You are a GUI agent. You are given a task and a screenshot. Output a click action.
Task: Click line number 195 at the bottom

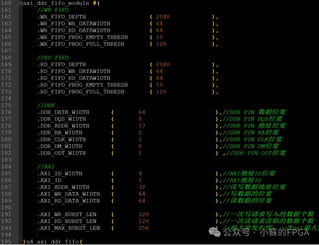(6, 241)
